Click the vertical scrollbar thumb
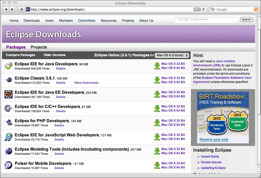The height and width of the screenshot is (178, 261). click(x=258, y=72)
